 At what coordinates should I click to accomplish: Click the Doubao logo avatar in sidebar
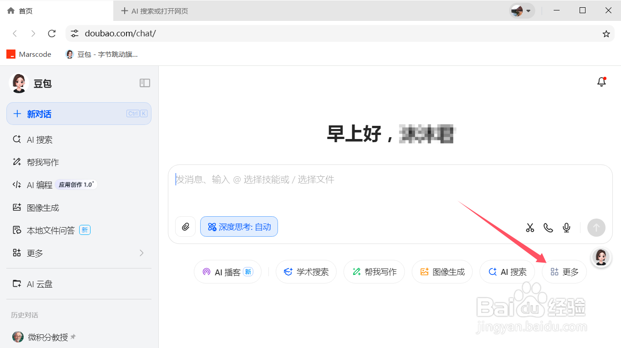(x=19, y=83)
